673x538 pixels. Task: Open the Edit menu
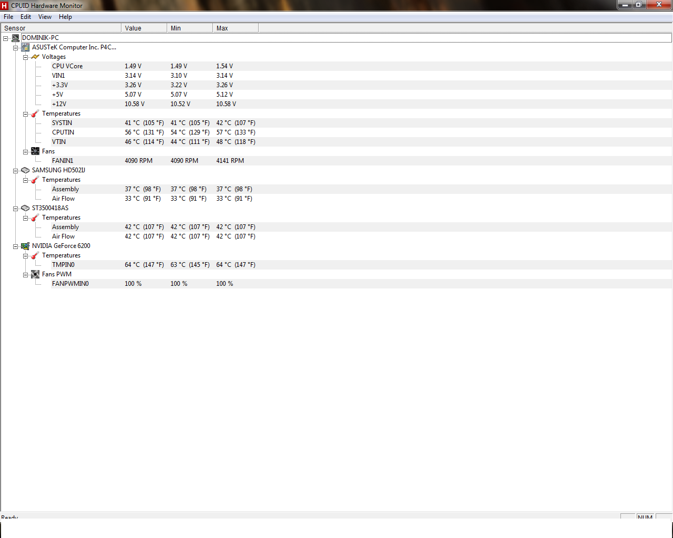[x=26, y=17]
